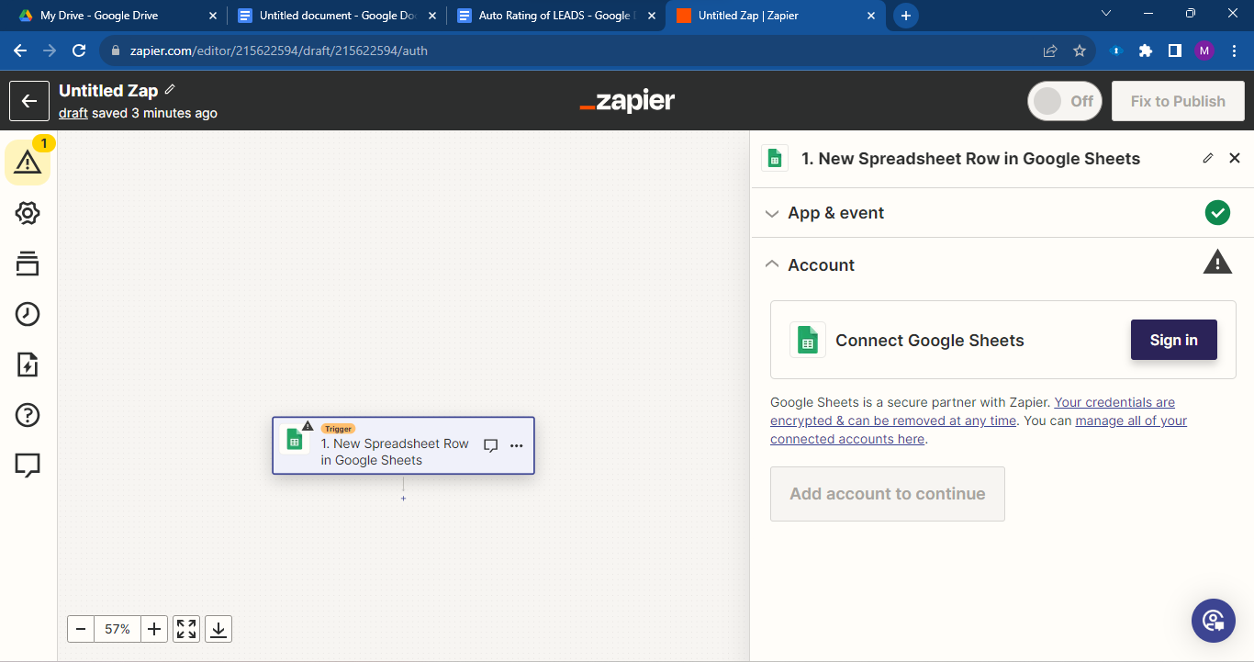Close the My Drive tab

click(213, 16)
